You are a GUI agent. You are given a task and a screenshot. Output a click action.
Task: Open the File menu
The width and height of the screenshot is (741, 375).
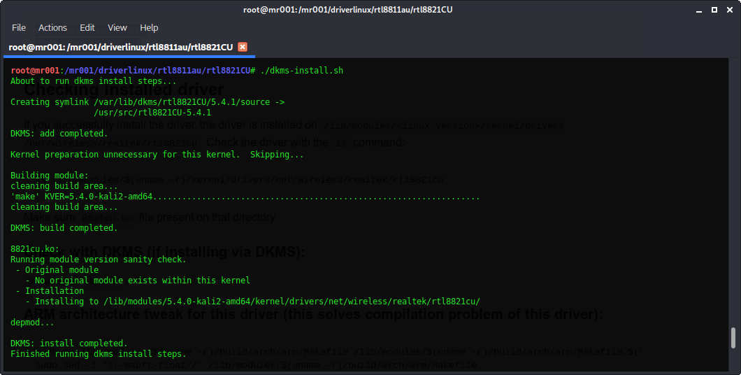(19, 27)
